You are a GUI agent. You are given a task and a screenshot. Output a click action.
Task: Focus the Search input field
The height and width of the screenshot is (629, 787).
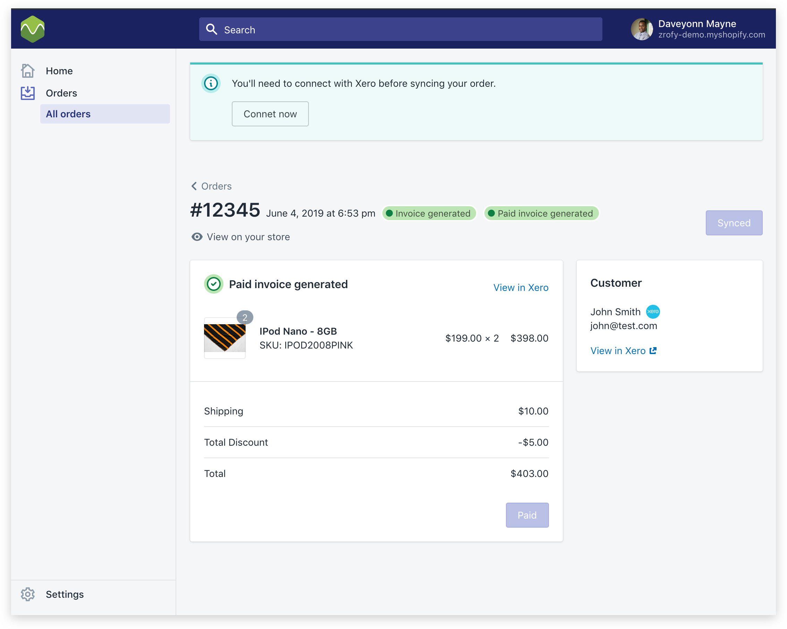click(400, 29)
